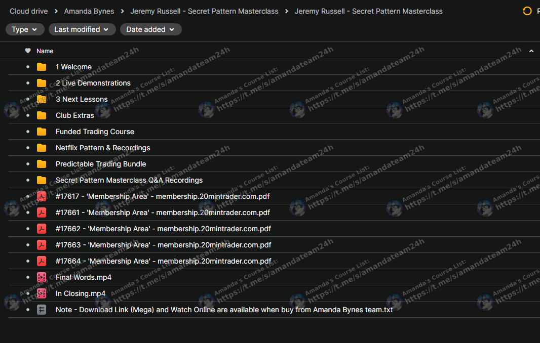Open the Type filter dropdown

[25, 29]
